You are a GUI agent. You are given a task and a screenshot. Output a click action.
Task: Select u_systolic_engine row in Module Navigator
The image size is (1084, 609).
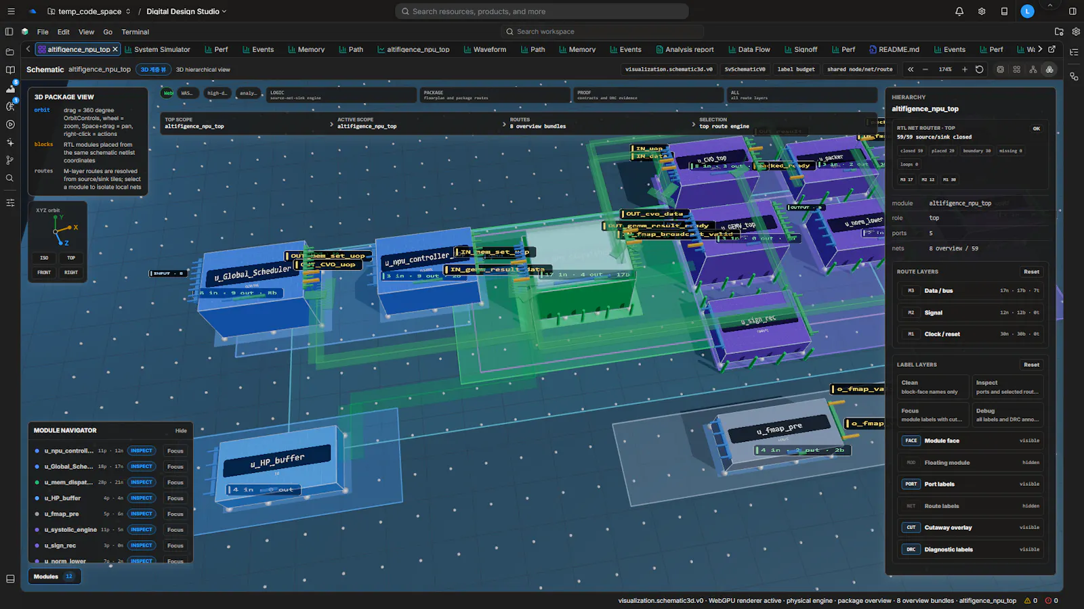tap(110, 530)
